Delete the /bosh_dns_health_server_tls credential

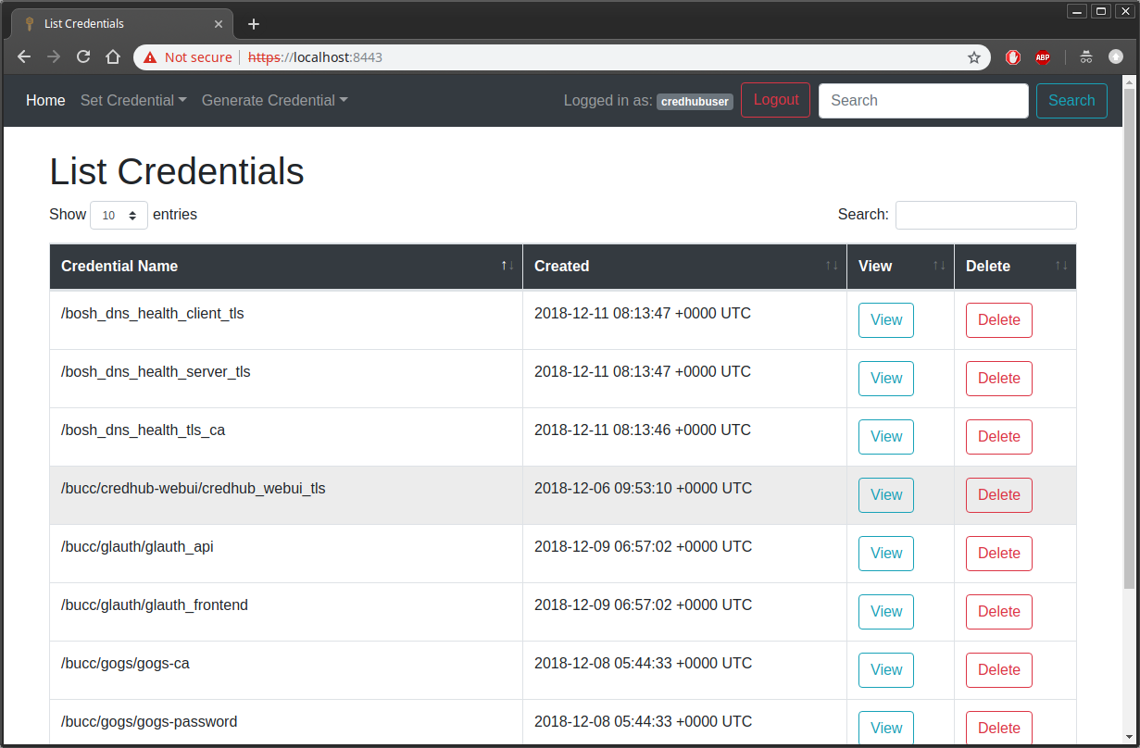pyautogui.click(x=999, y=379)
